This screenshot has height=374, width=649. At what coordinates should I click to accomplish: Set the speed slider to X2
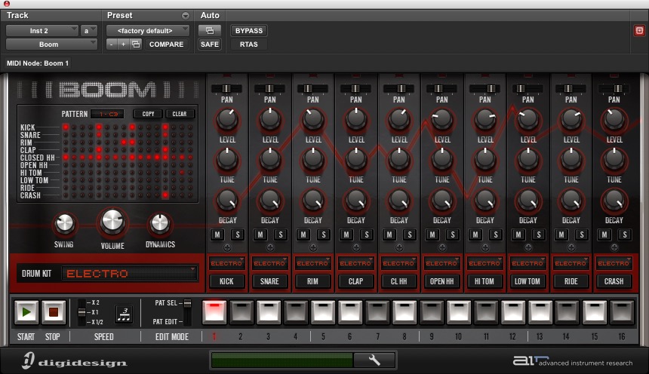point(82,302)
